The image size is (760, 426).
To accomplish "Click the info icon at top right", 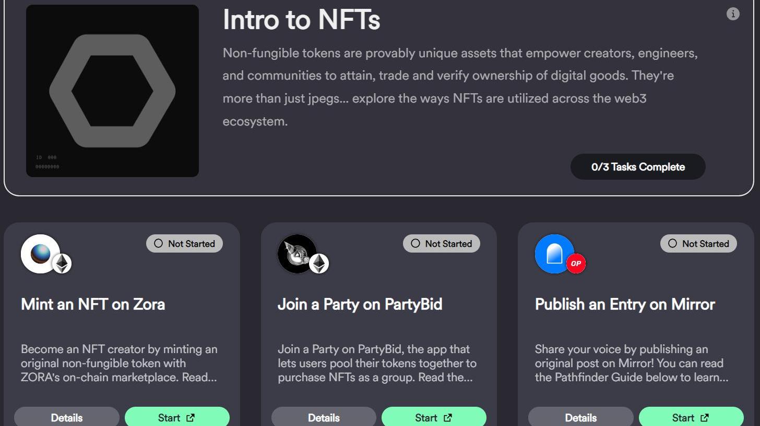I will click(x=733, y=14).
